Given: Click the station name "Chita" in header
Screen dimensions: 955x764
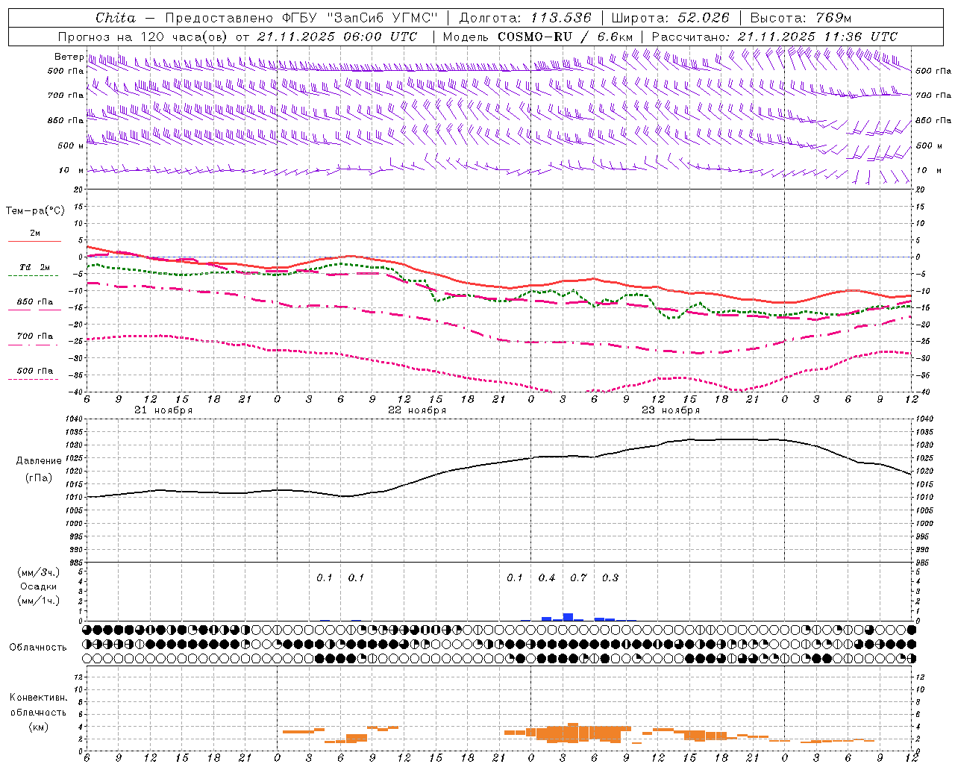Looking at the screenshot, I should [116, 18].
